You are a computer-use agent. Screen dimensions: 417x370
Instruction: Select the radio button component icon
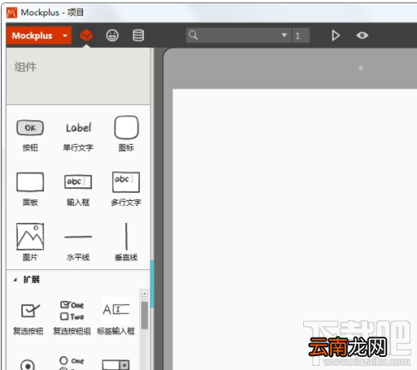28,364
